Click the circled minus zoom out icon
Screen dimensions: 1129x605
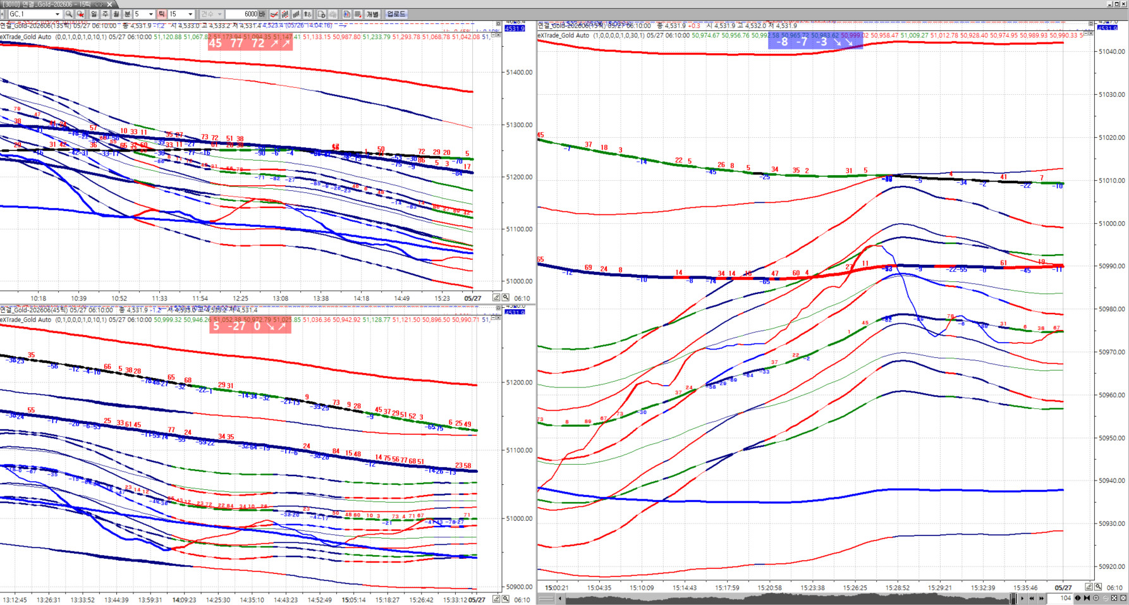coord(1106,598)
